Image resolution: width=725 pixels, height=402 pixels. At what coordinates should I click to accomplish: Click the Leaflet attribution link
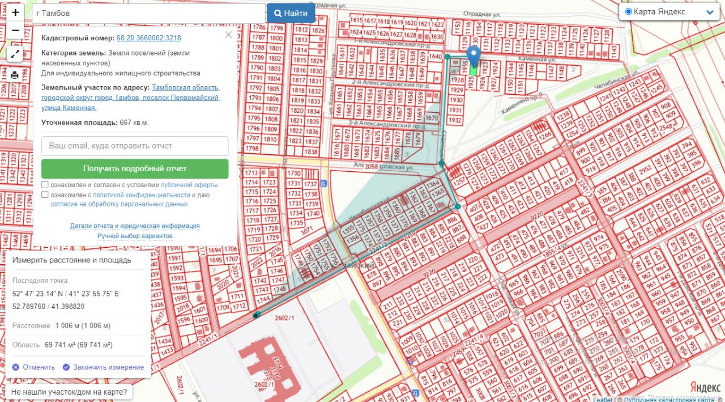[602, 399]
